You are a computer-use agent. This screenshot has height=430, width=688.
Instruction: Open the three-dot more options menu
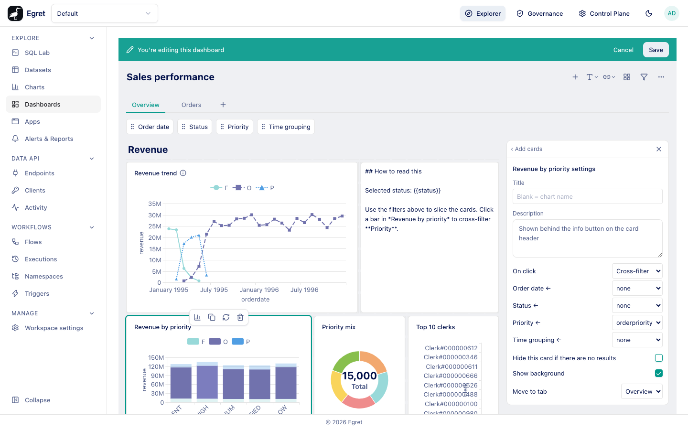click(x=661, y=77)
